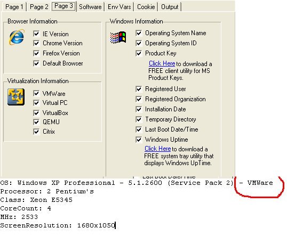287x236 pixels.
Task: Disable the Firefox Version option
Action: [36, 53]
